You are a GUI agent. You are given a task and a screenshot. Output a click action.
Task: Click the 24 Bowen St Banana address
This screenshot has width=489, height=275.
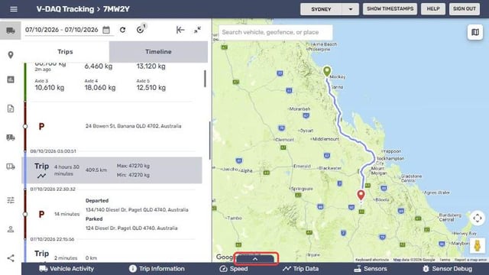click(133, 126)
